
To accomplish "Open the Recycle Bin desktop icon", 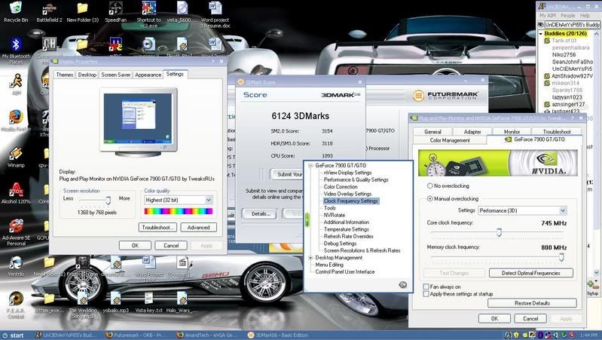I will [x=16, y=11].
